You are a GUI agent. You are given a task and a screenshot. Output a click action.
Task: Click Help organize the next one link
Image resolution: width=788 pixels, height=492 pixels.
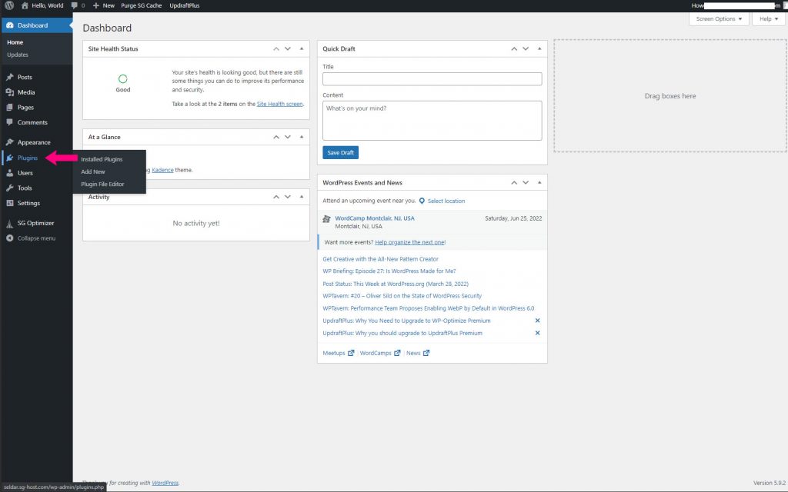[x=409, y=242]
